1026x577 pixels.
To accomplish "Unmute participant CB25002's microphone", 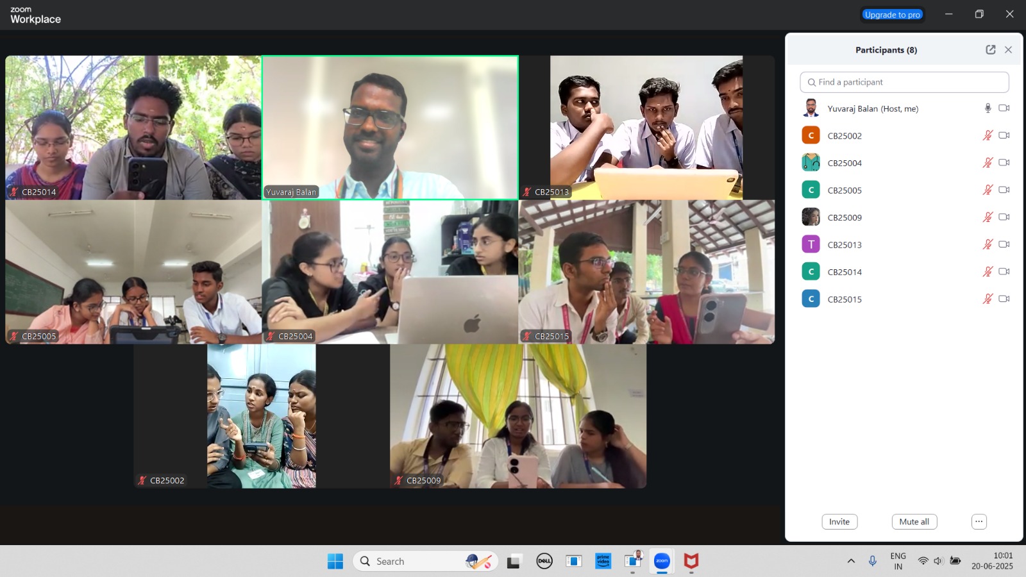I will (x=988, y=135).
